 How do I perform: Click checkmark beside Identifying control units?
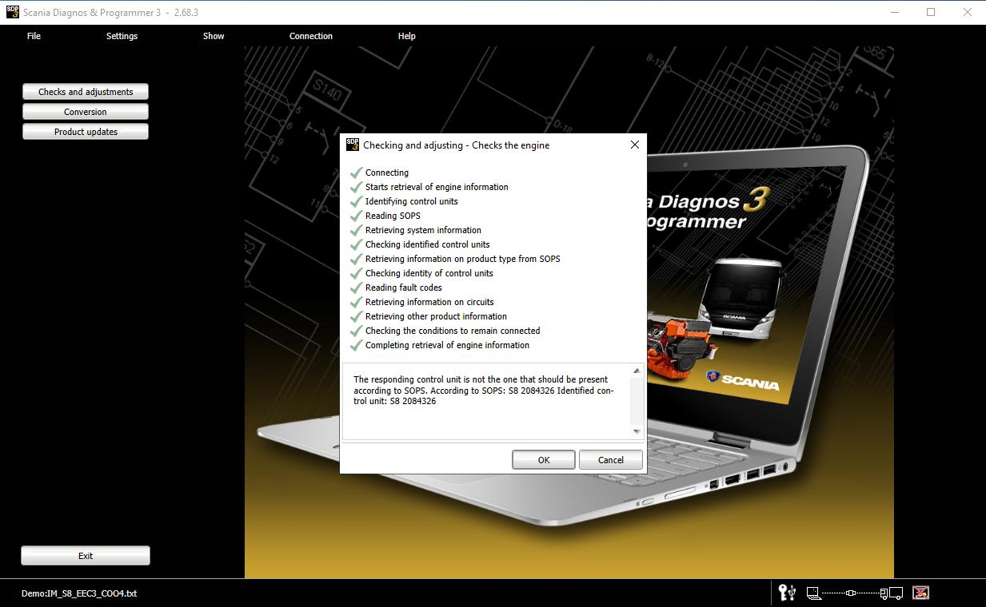pyautogui.click(x=357, y=201)
